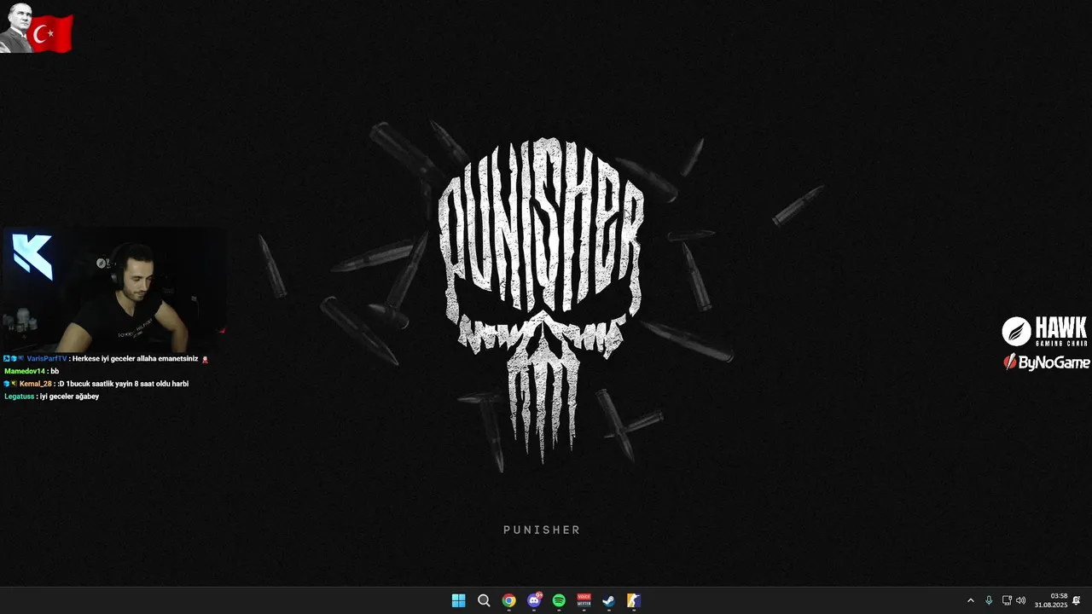Viewport: 1092px width, 614px height.
Task: Open Counter-Strike from the taskbar
Action: click(634, 600)
